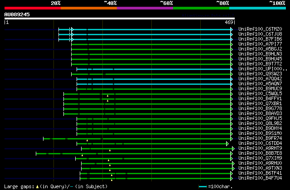290x190 pixels.
Task: Click the end arrowhead of the C6TMZ0 alignment
Action: (232, 29)
